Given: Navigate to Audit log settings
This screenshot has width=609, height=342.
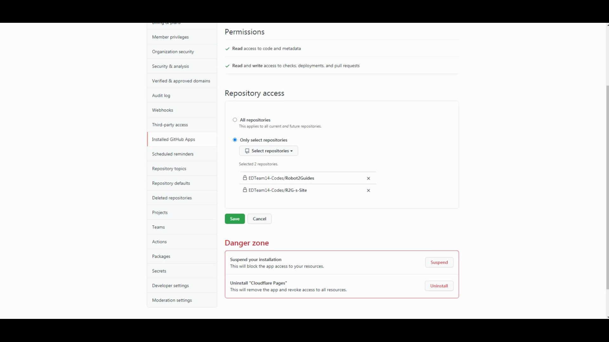Looking at the screenshot, I should [161, 96].
